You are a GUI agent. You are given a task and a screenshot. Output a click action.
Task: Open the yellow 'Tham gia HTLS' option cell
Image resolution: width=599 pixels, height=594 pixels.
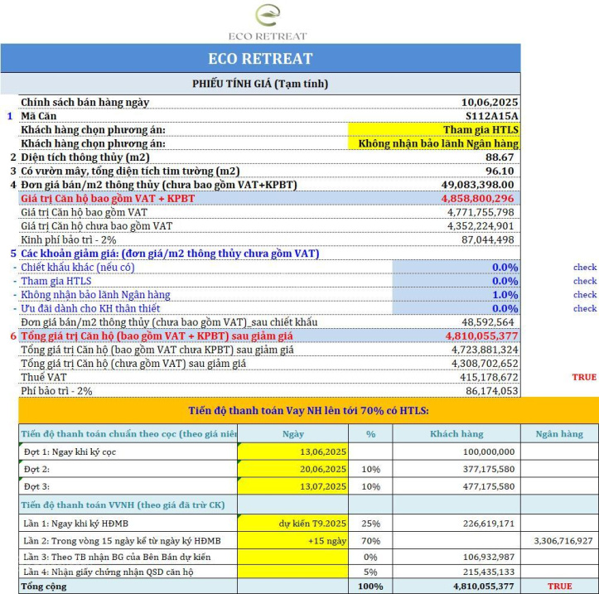[x=434, y=130]
